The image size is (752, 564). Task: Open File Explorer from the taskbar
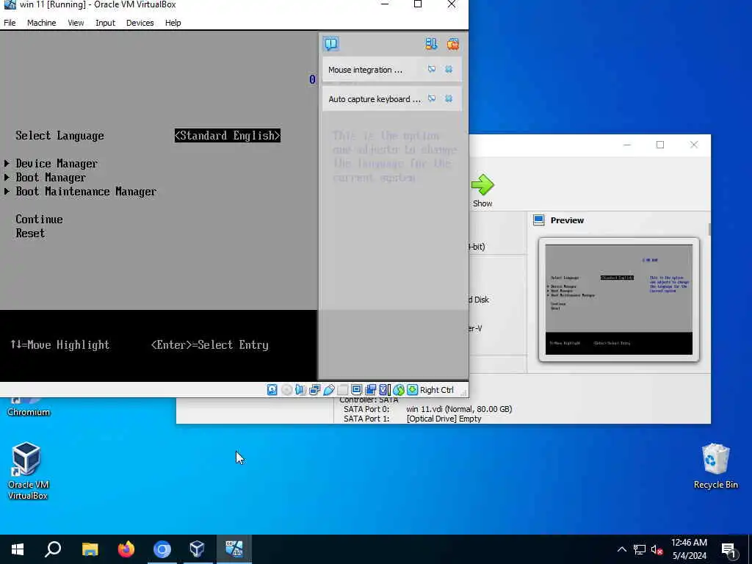90,549
